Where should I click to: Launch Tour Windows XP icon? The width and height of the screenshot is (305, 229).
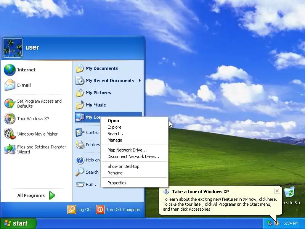[x=10, y=118]
